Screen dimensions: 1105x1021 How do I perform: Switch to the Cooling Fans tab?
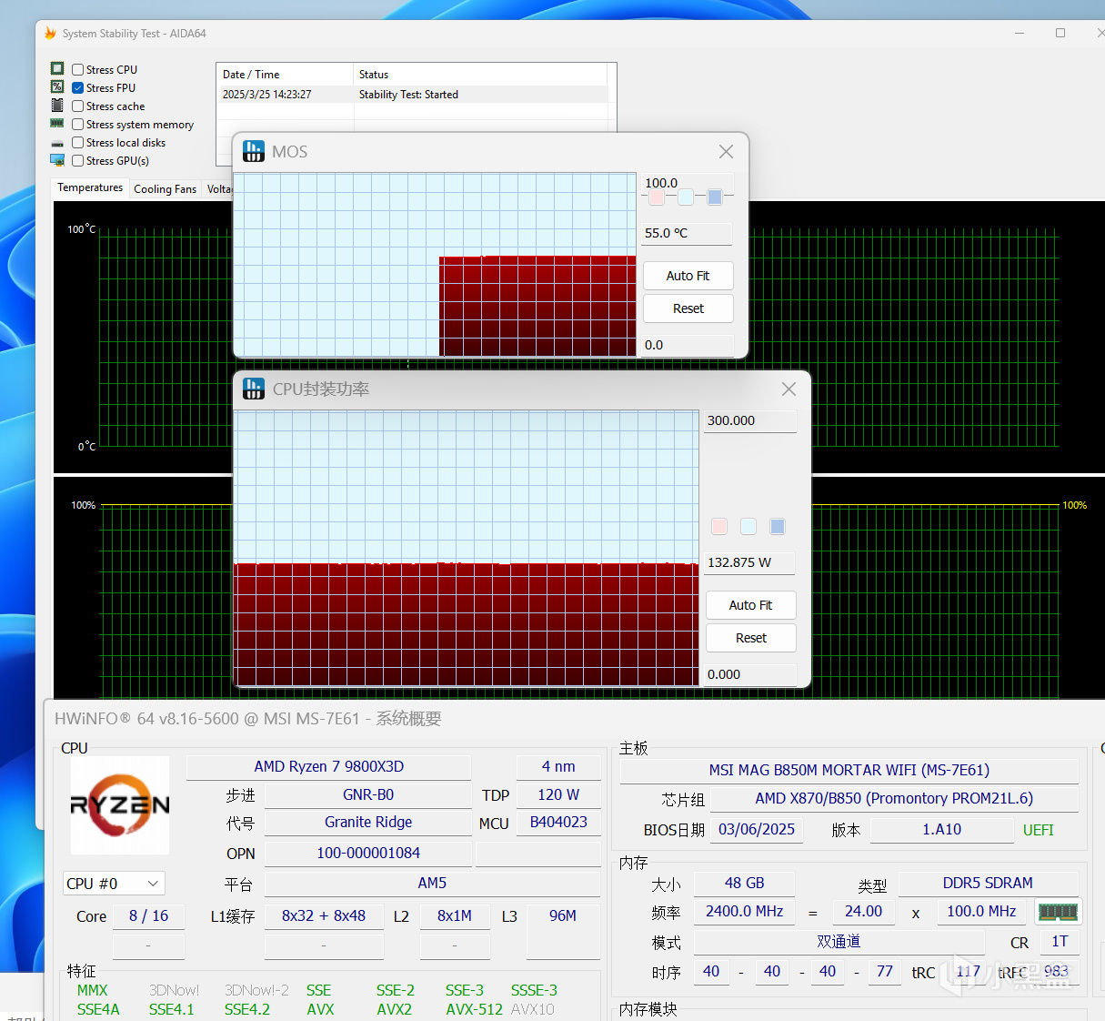click(165, 189)
